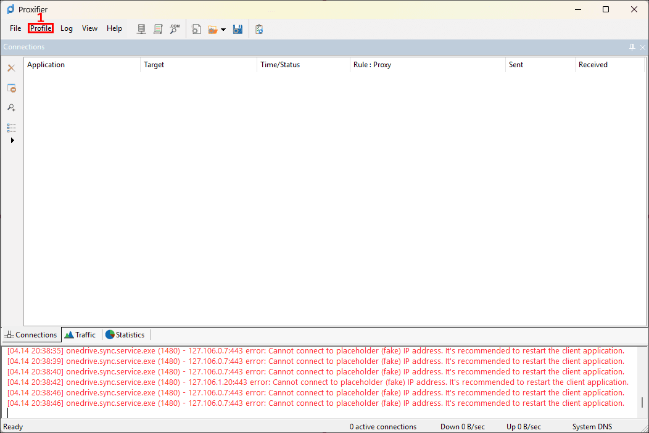The height and width of the screenshot is (433, 649).
Task: Sort by the Target column header
Action: 198,65
